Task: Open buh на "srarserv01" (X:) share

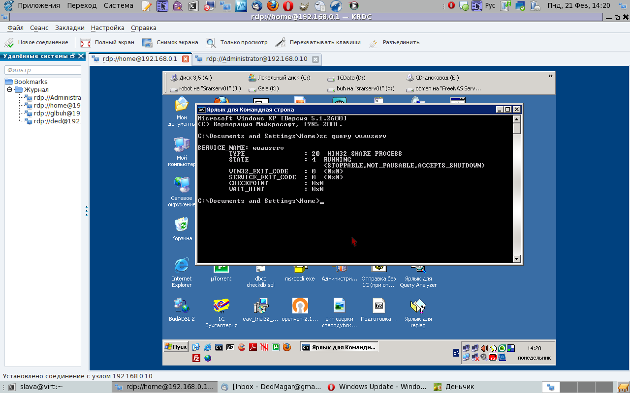Action: [x=361, y=89]
